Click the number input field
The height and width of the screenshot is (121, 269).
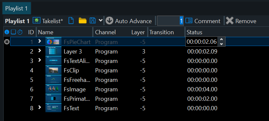click(x=170, y=21)
